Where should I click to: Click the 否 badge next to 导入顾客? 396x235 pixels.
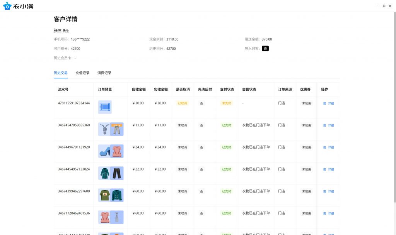pyautogui.click(x=265, y=49)
